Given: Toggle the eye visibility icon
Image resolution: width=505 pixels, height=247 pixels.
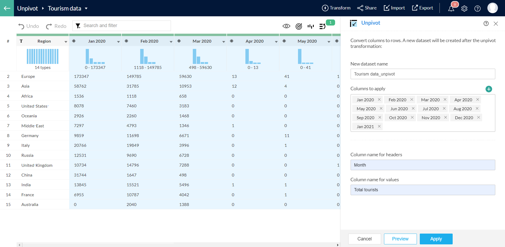Looking at the screenshot, I should (286, 26).
